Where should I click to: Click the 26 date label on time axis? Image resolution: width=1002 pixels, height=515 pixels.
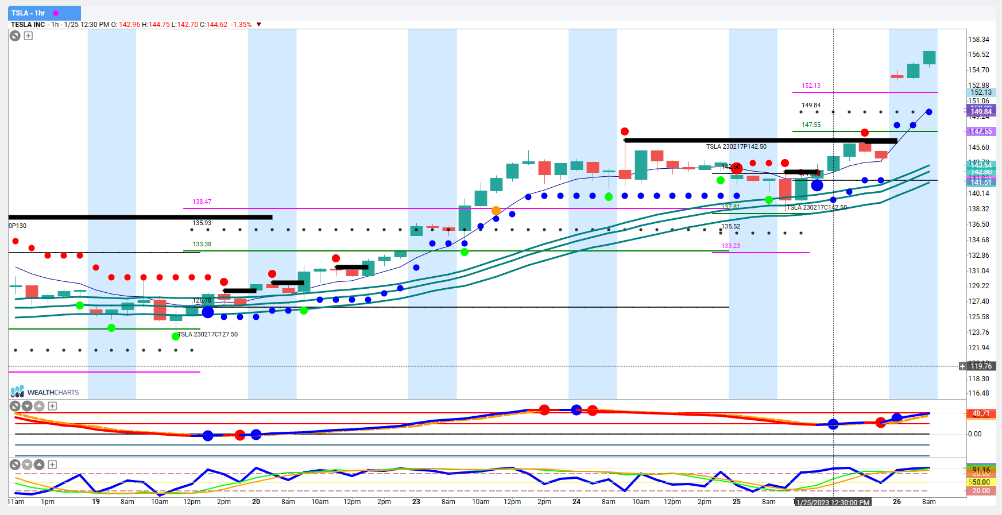point(897,502)
